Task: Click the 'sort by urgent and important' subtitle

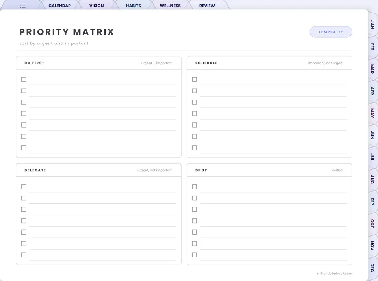Action: coord(54,43)
